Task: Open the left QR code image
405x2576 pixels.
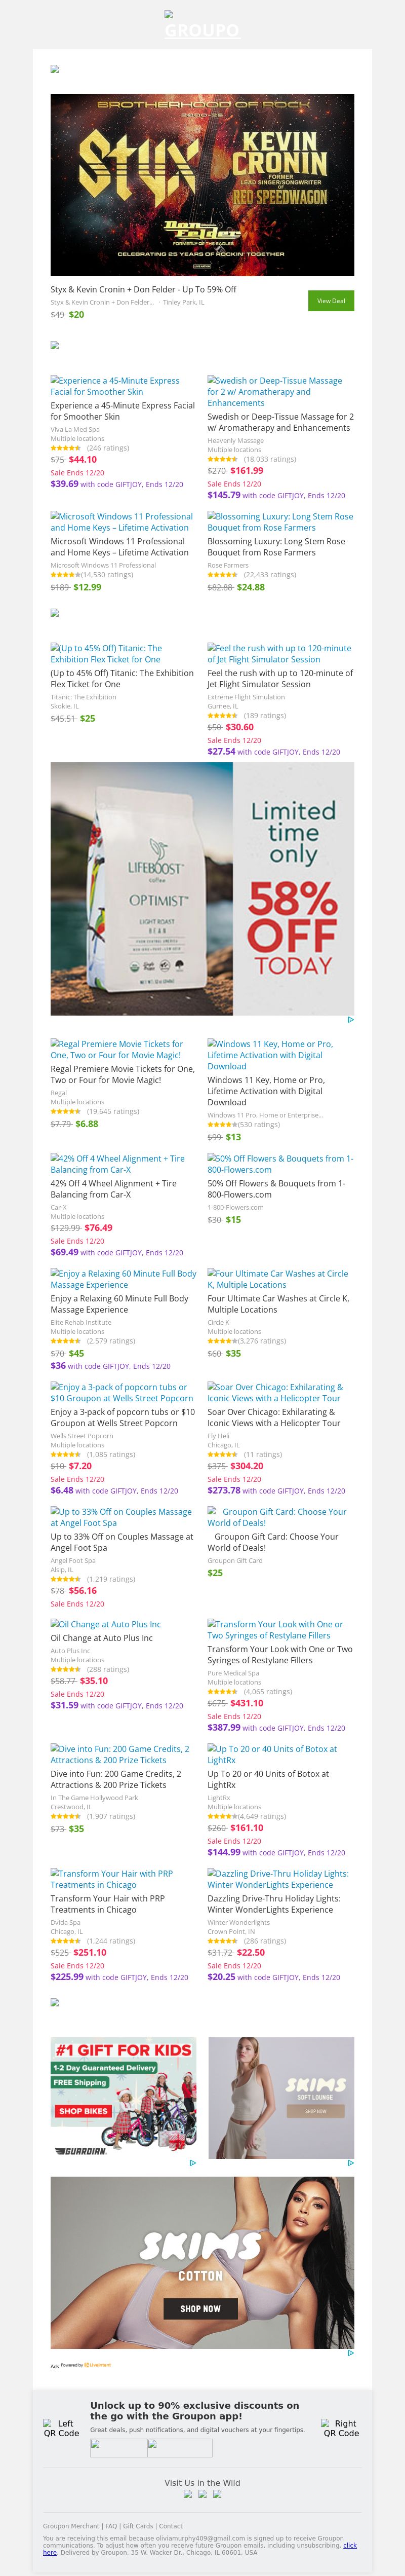Action: pos(61,2428)
